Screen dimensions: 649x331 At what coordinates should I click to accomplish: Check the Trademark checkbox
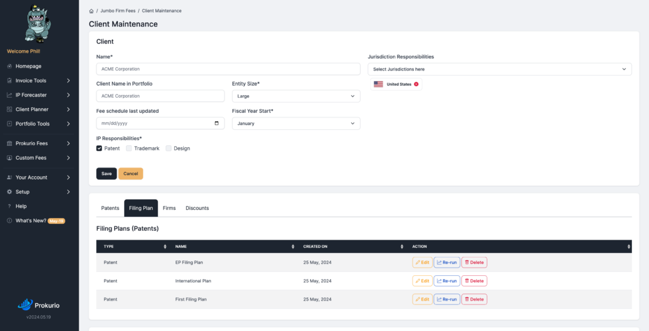(129, 148)
